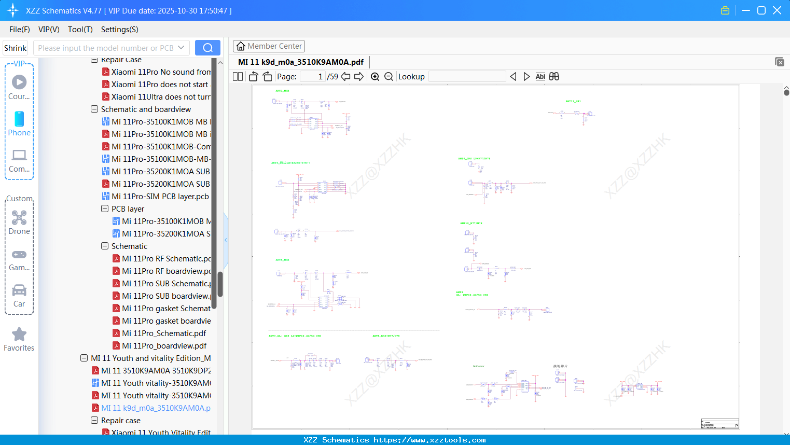Click the document view scrollbar thumb
Image resolution: width=790 pixels, height=445 pixels.
(x=786, y=92)
